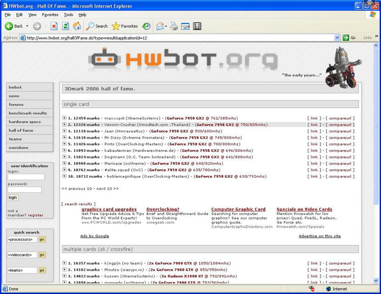Open the File menu
The width and height of the screenshot is (381, 294).
coord(8,15)
